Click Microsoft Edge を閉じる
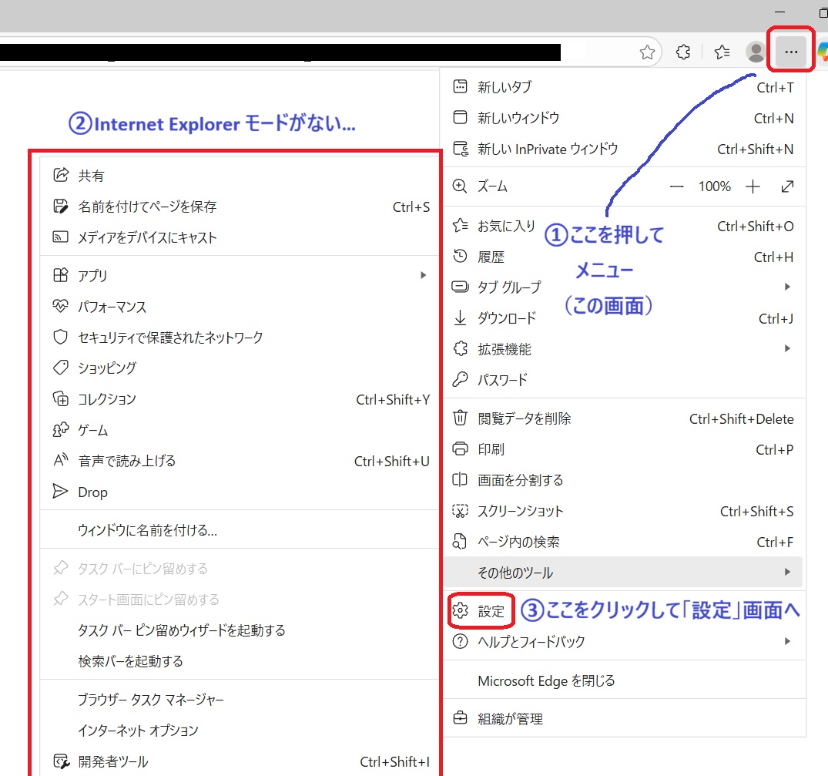The width and height of the screenshot is (828, 776). pyautogui.click(x=546, y=680)
